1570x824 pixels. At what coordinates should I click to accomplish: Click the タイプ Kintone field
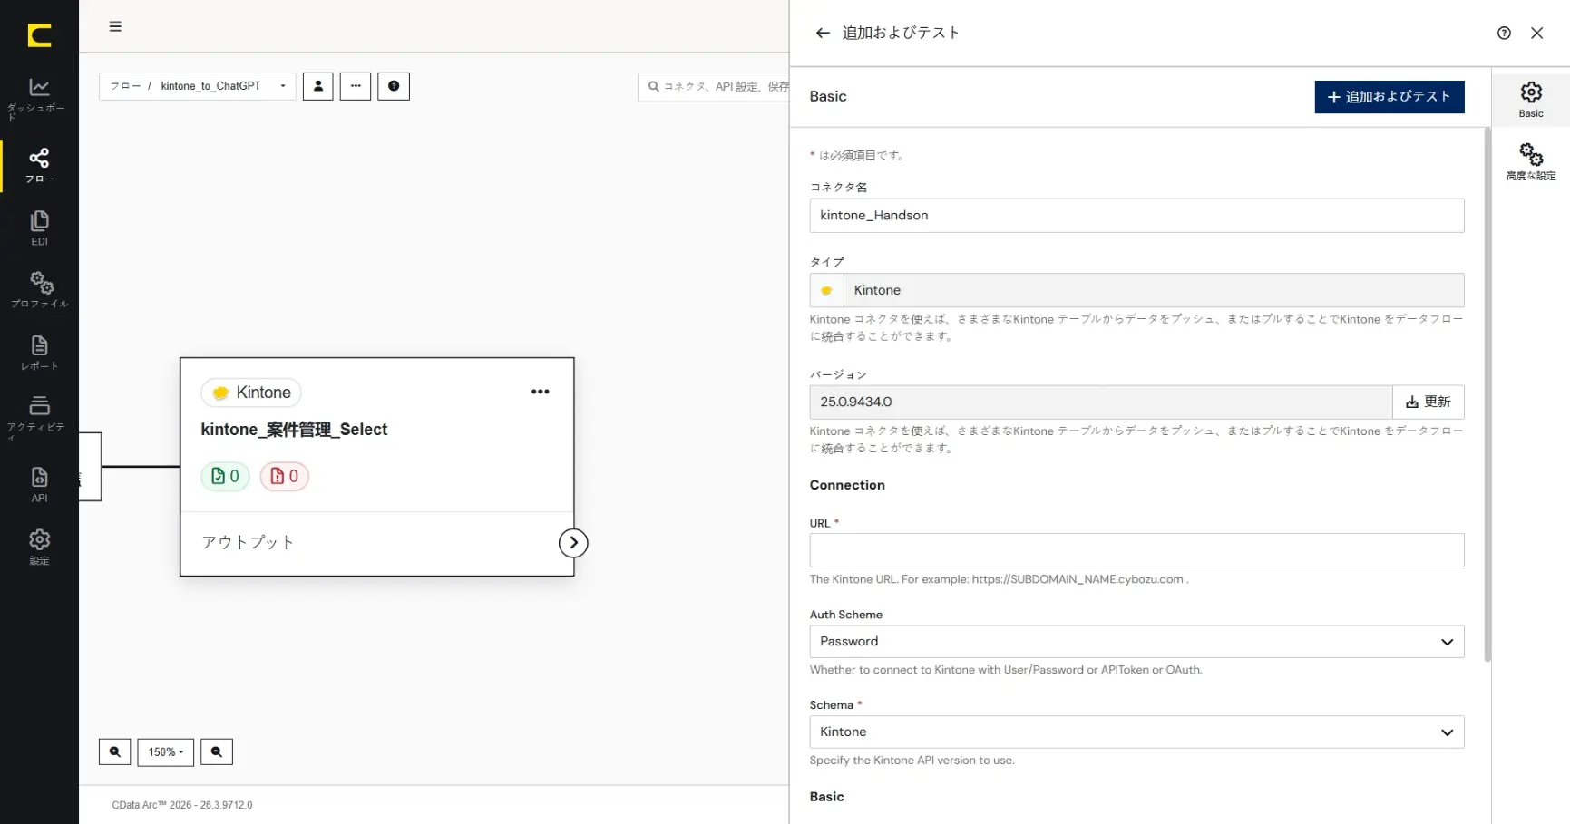coord(1136,290)
